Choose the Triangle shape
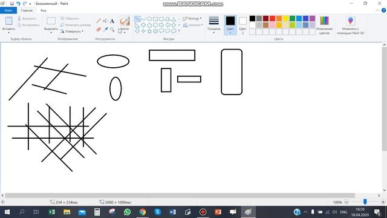The height and width of the screenshot is (218, 387). click(174, 19)
